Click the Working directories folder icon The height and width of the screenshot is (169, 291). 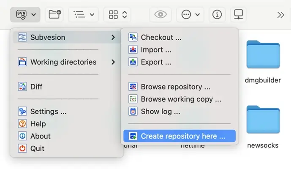pyautogui.click(x=22, y=62)
